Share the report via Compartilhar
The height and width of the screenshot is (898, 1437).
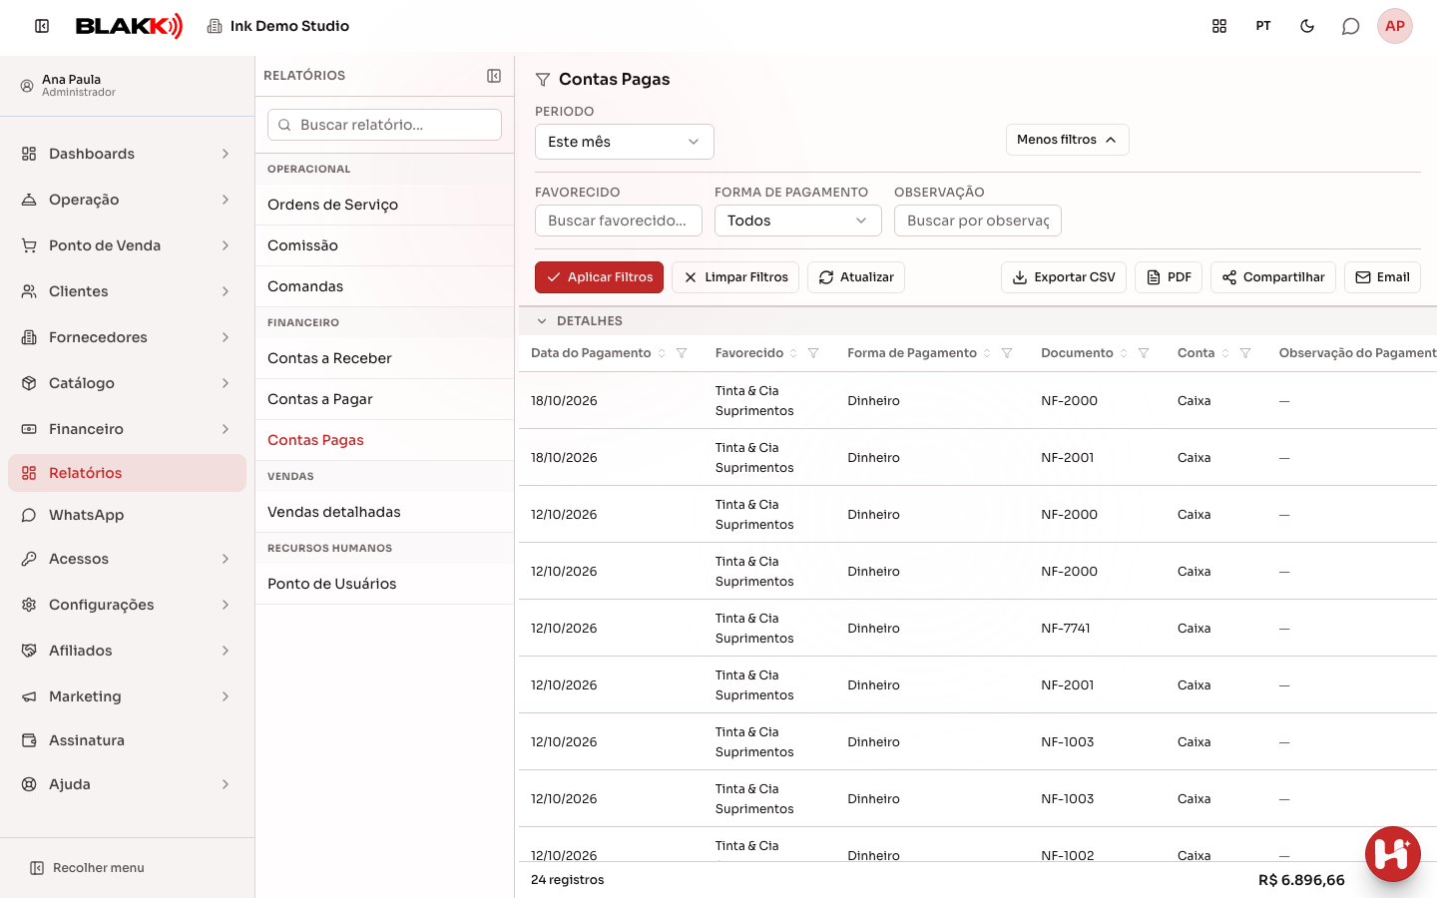pyautogui.click(x=1273, y=277)
